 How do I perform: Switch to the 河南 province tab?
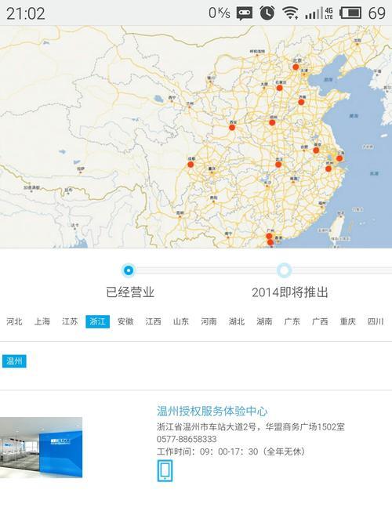coord(209,321)
